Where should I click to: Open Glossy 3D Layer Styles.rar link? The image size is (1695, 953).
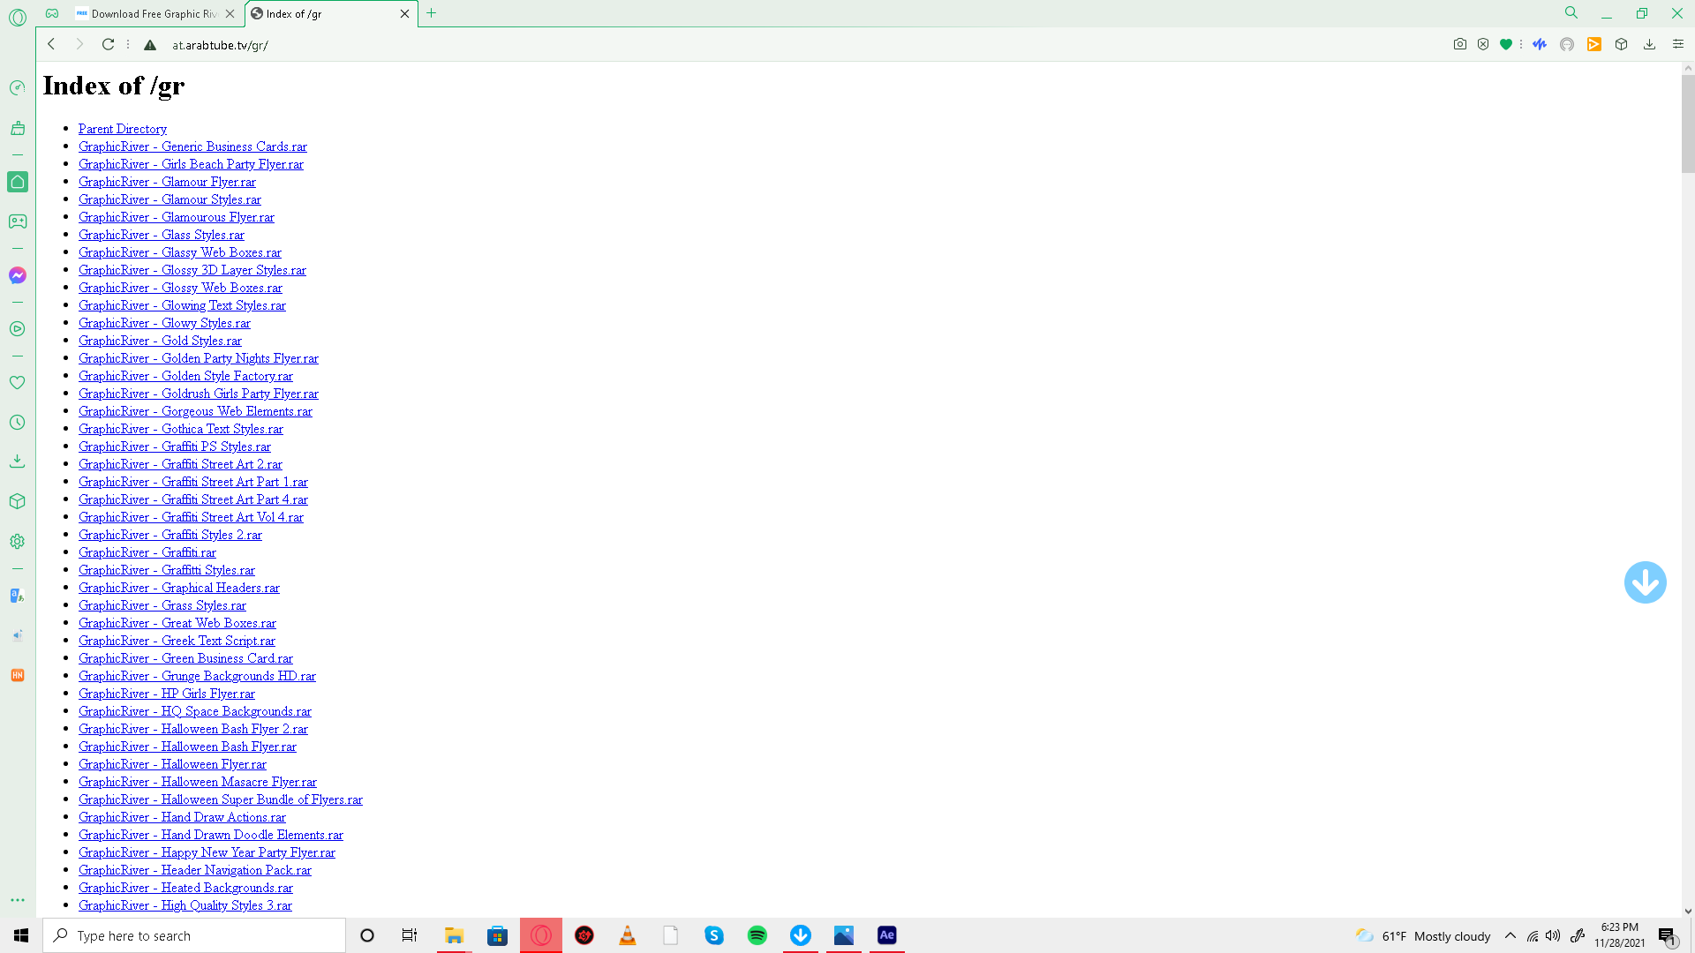pos(192,270)
